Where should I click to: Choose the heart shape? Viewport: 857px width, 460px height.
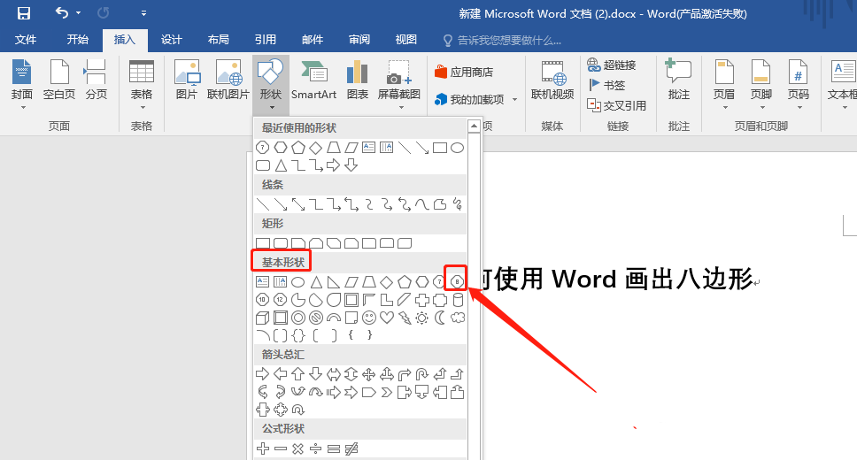pos(387,318)
